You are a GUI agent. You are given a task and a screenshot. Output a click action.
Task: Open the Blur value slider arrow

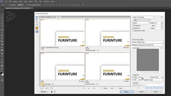point(162,26)
